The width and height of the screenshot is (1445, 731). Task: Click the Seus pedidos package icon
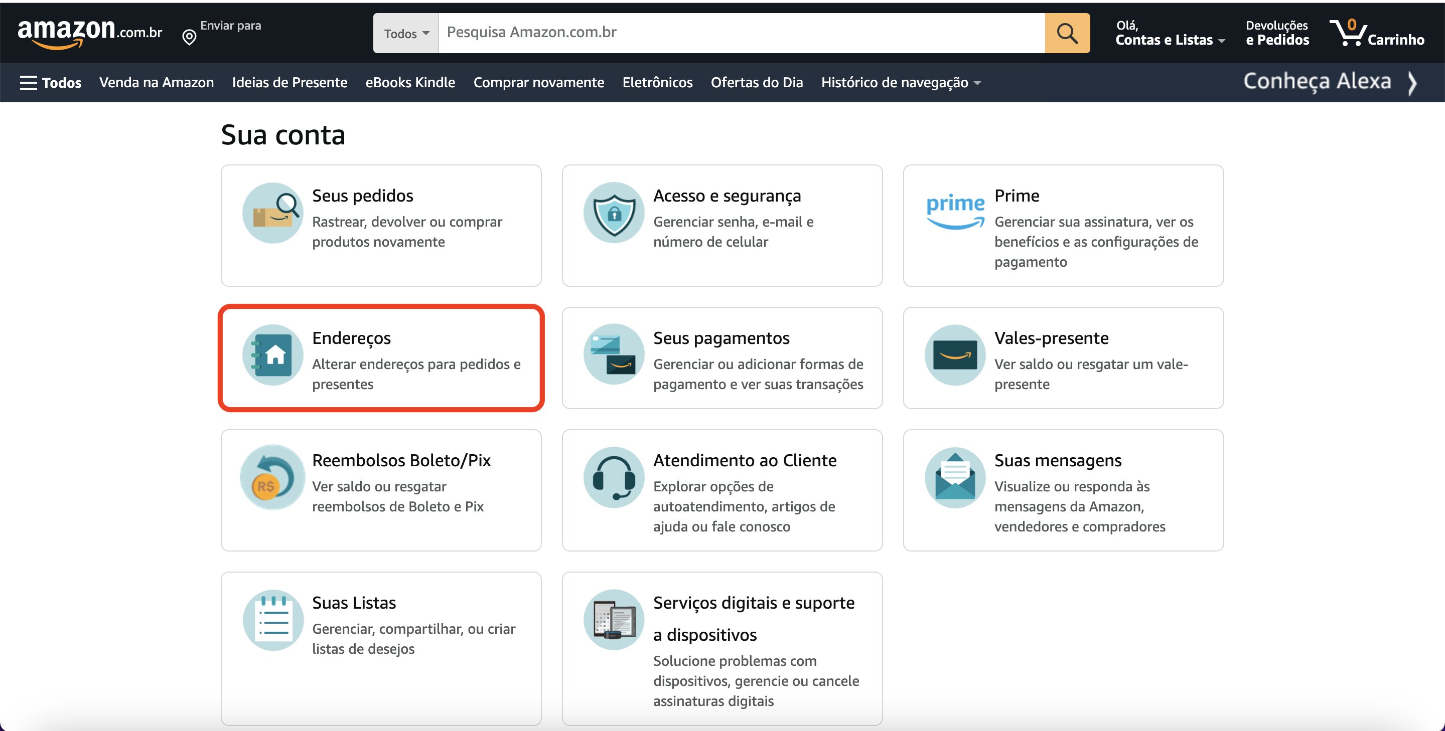click(x=272, y=213)
